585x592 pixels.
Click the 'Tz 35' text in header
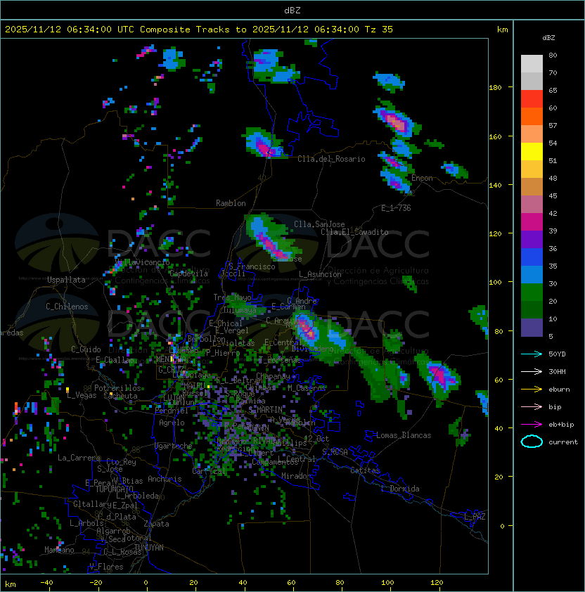click(x=378, y=30)
